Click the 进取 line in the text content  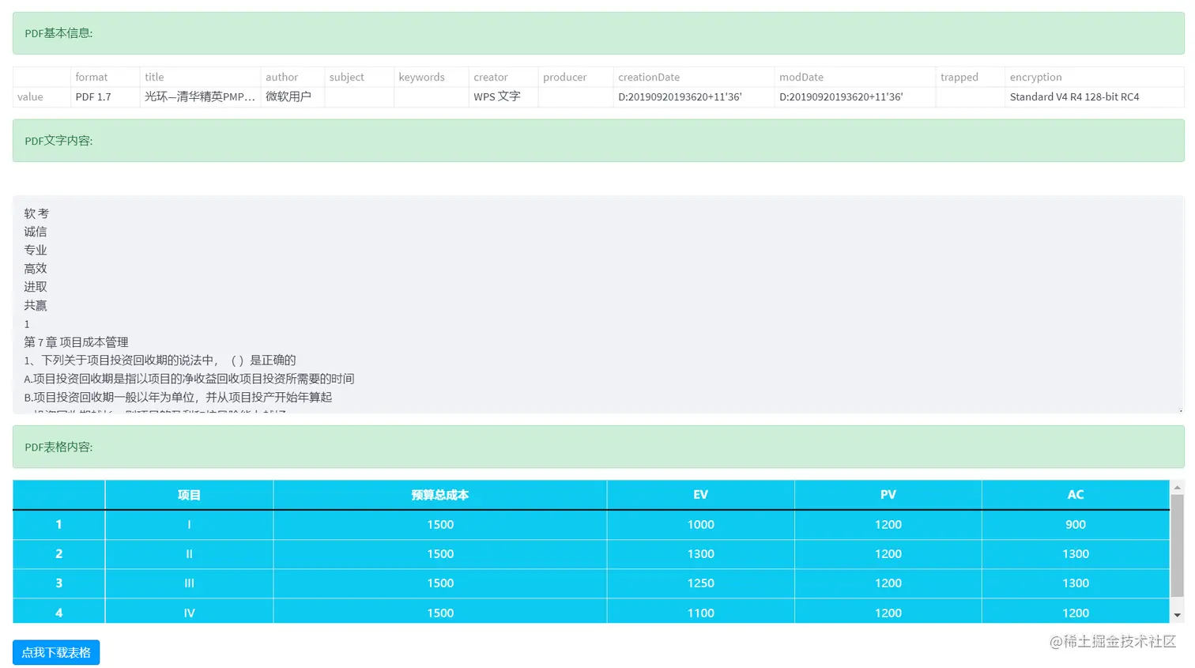[x=36, y=287]
